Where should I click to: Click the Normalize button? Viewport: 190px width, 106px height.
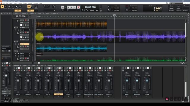point(171,11)
